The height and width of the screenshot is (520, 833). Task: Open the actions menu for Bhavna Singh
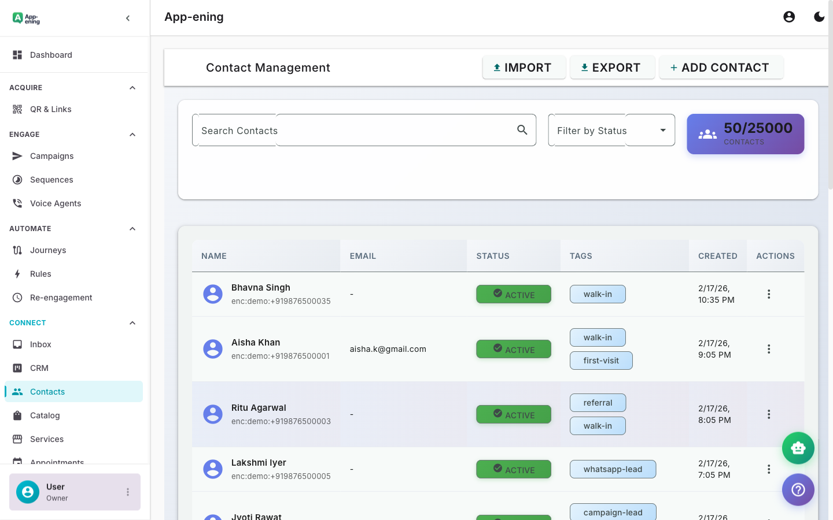pos(769,294)
